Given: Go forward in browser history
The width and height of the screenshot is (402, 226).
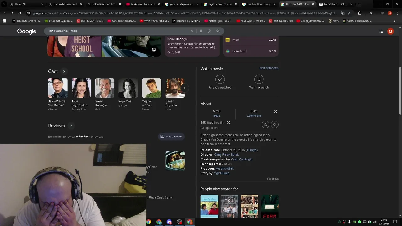Looking at the screenshot, I should tap(12, 13).
